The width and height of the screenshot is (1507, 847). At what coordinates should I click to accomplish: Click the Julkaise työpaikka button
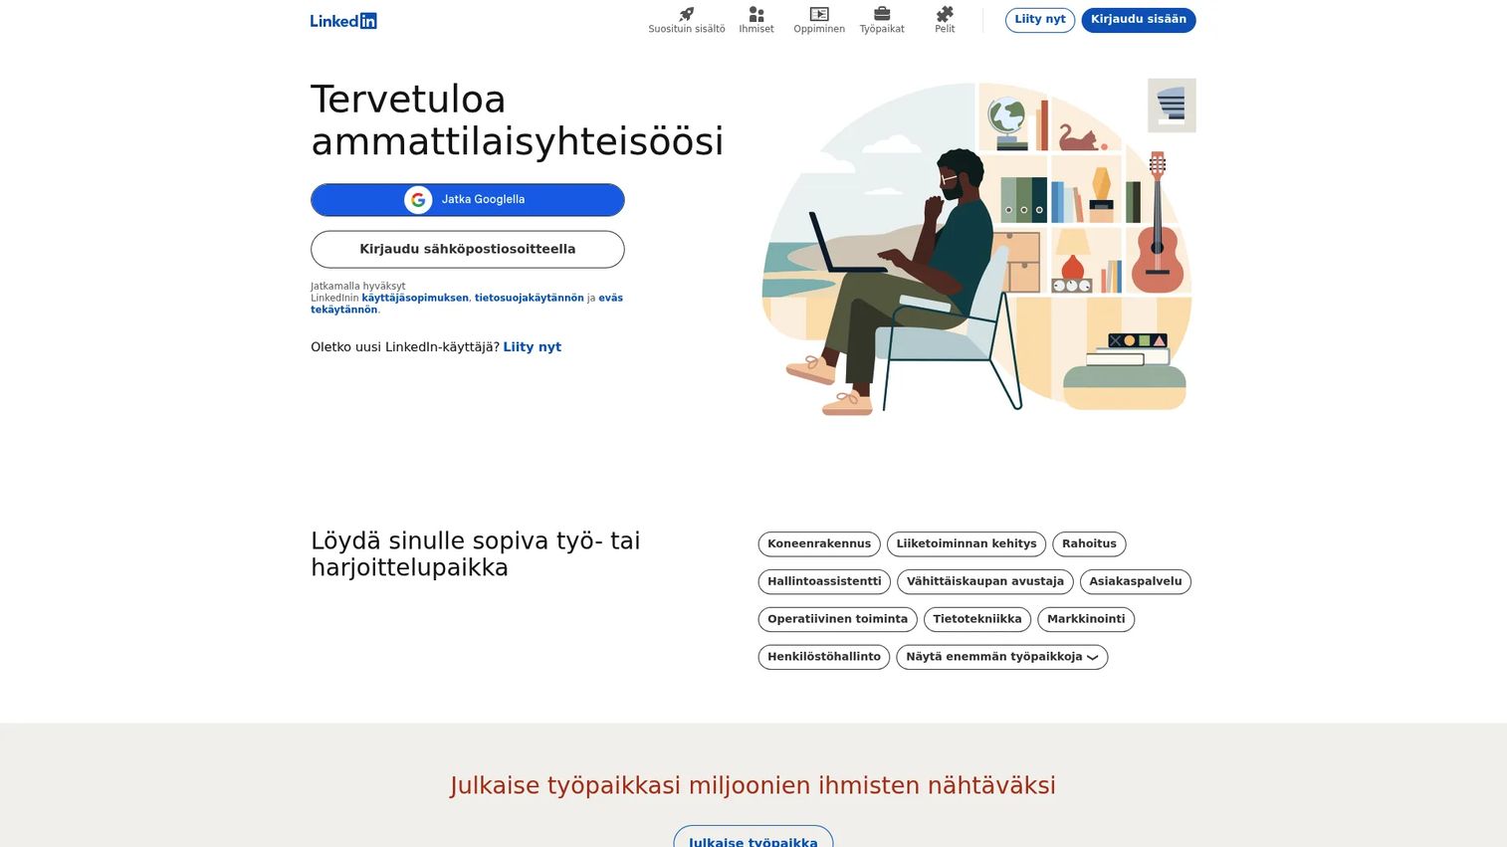coord(753,838)
